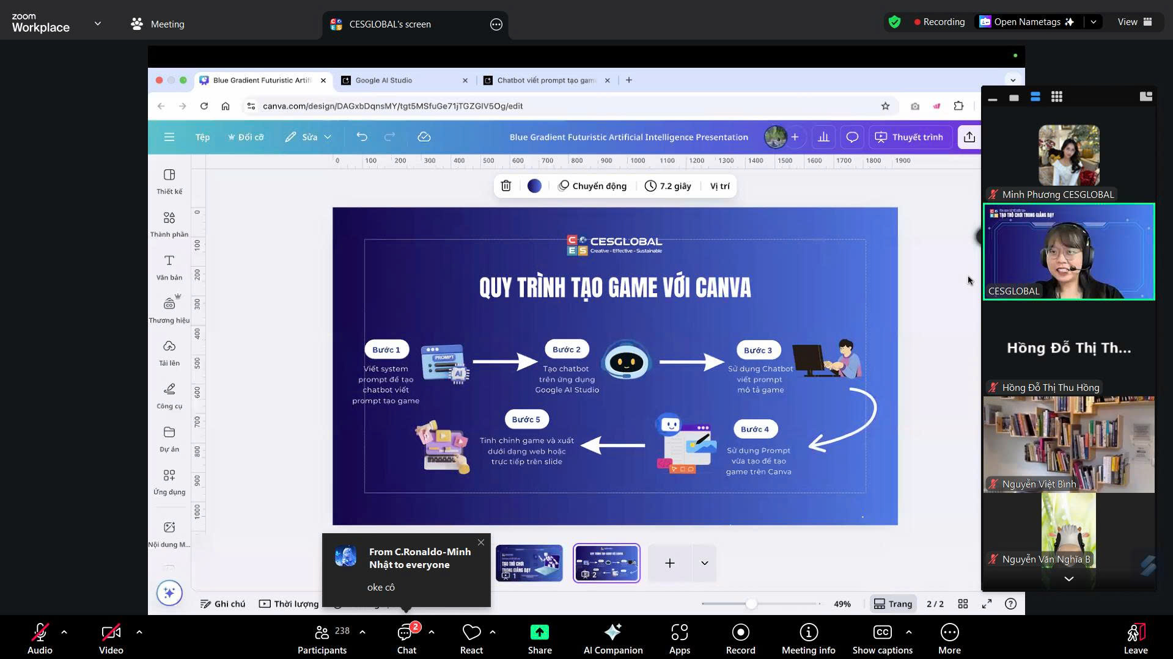Set slide timing 7.2 giây
Viewport: 1173px width, 659px height.
[667, 186]
